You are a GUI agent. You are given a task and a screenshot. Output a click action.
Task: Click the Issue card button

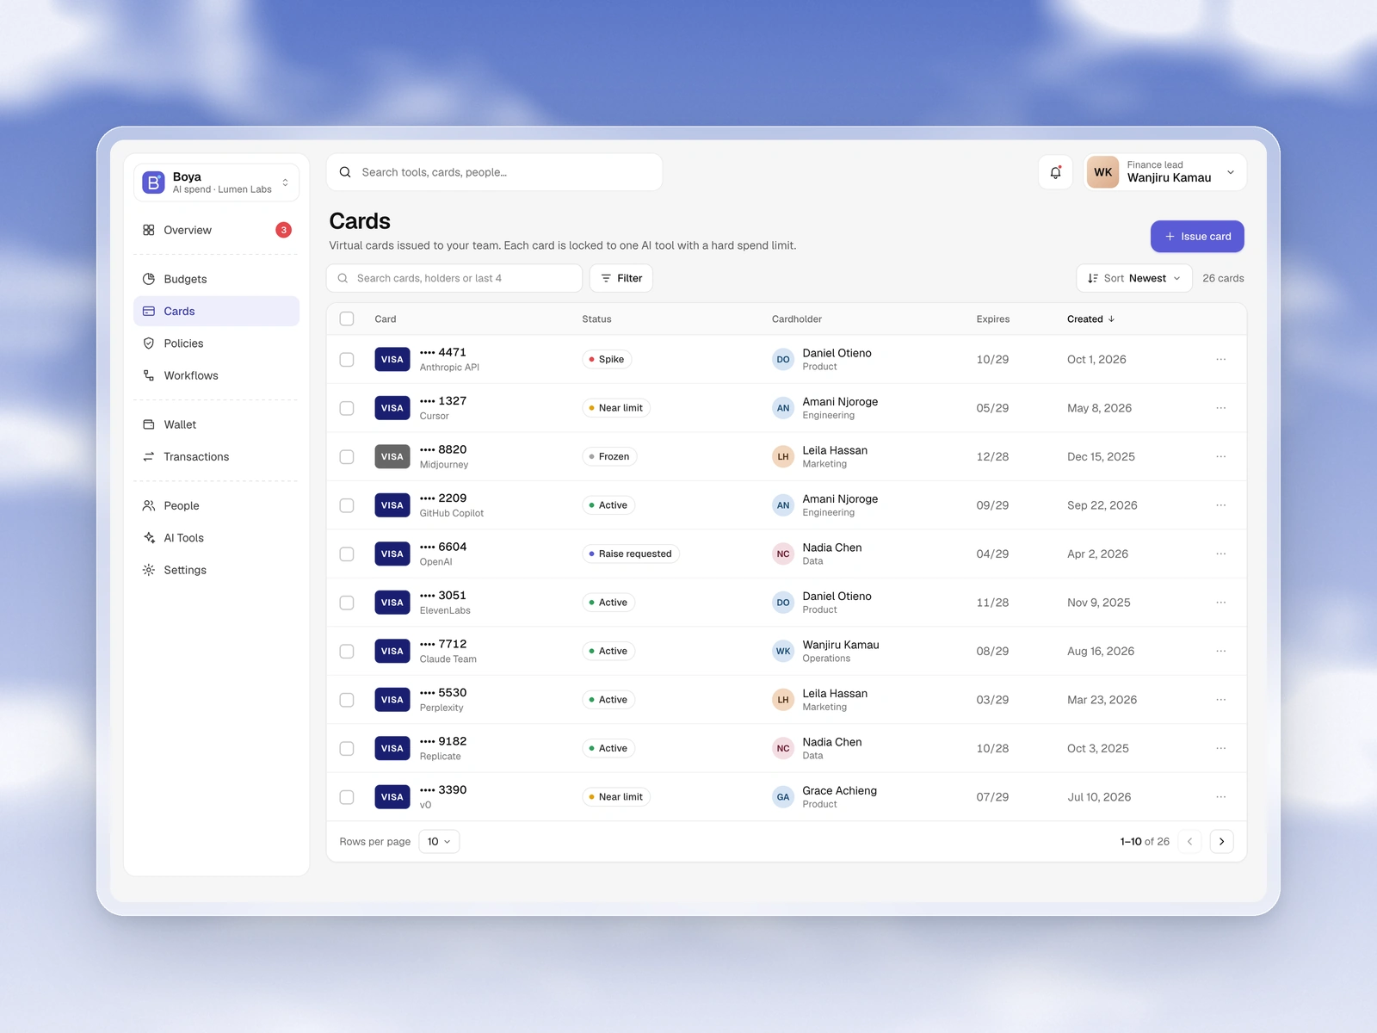coord(1197,237)
